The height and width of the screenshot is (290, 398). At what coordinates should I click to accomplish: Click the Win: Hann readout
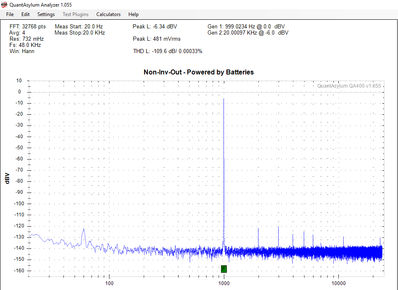click(22, 51)
